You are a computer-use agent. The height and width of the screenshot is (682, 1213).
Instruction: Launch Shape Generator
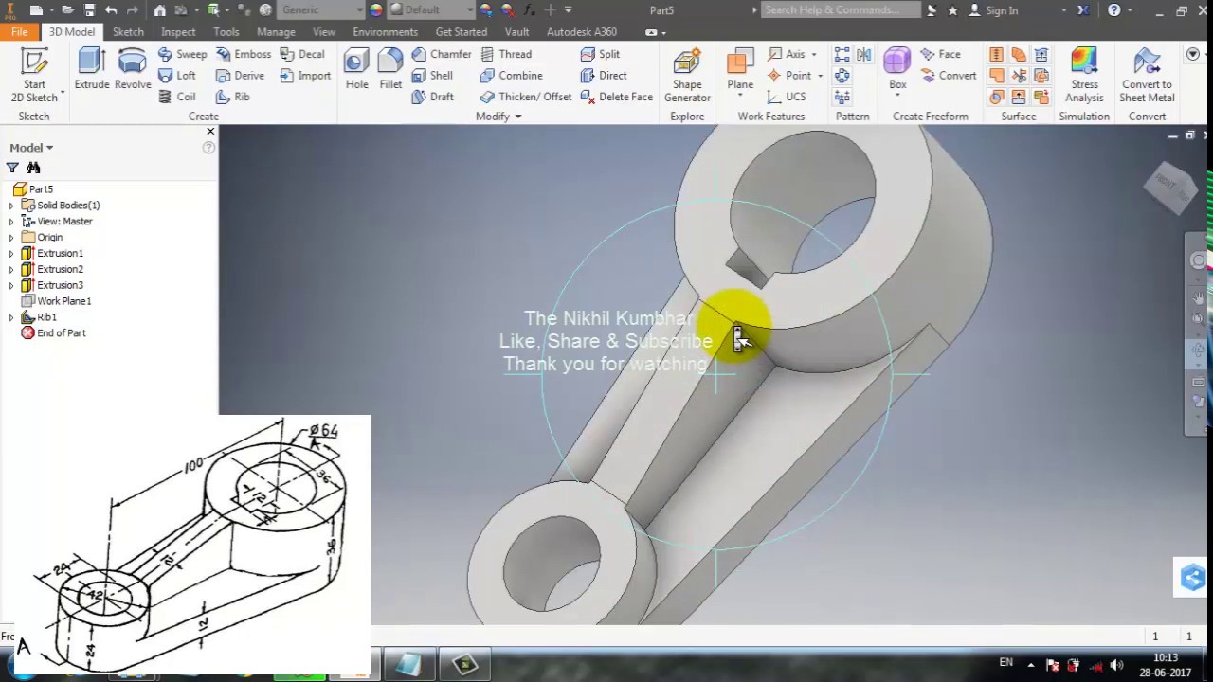[x=687, y=76]
